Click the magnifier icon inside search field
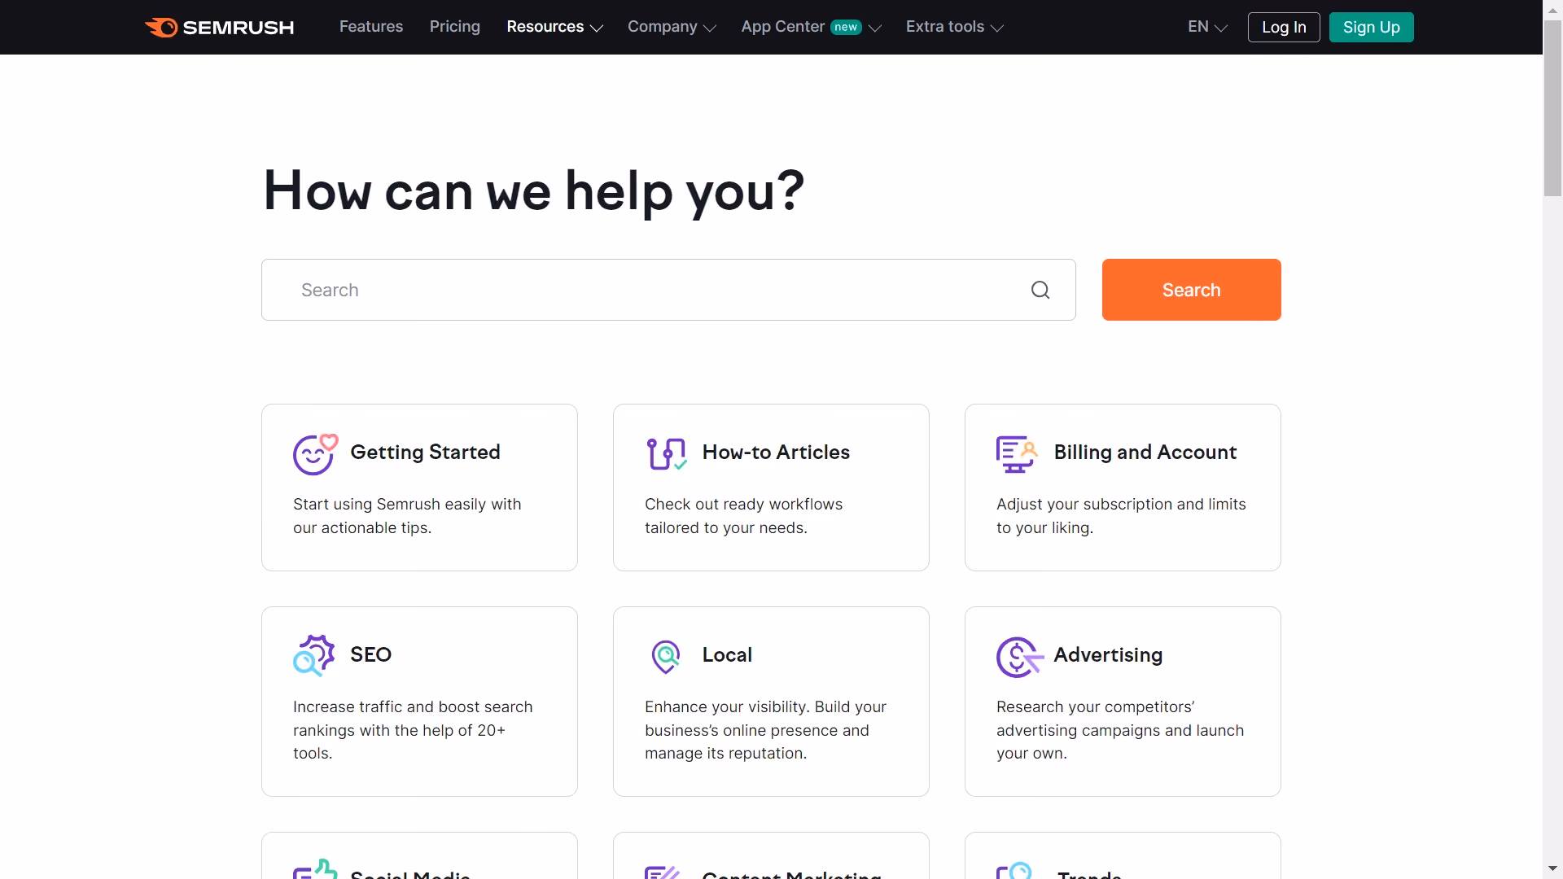This screenshot has height=879, width=1563. (1040, 290)
